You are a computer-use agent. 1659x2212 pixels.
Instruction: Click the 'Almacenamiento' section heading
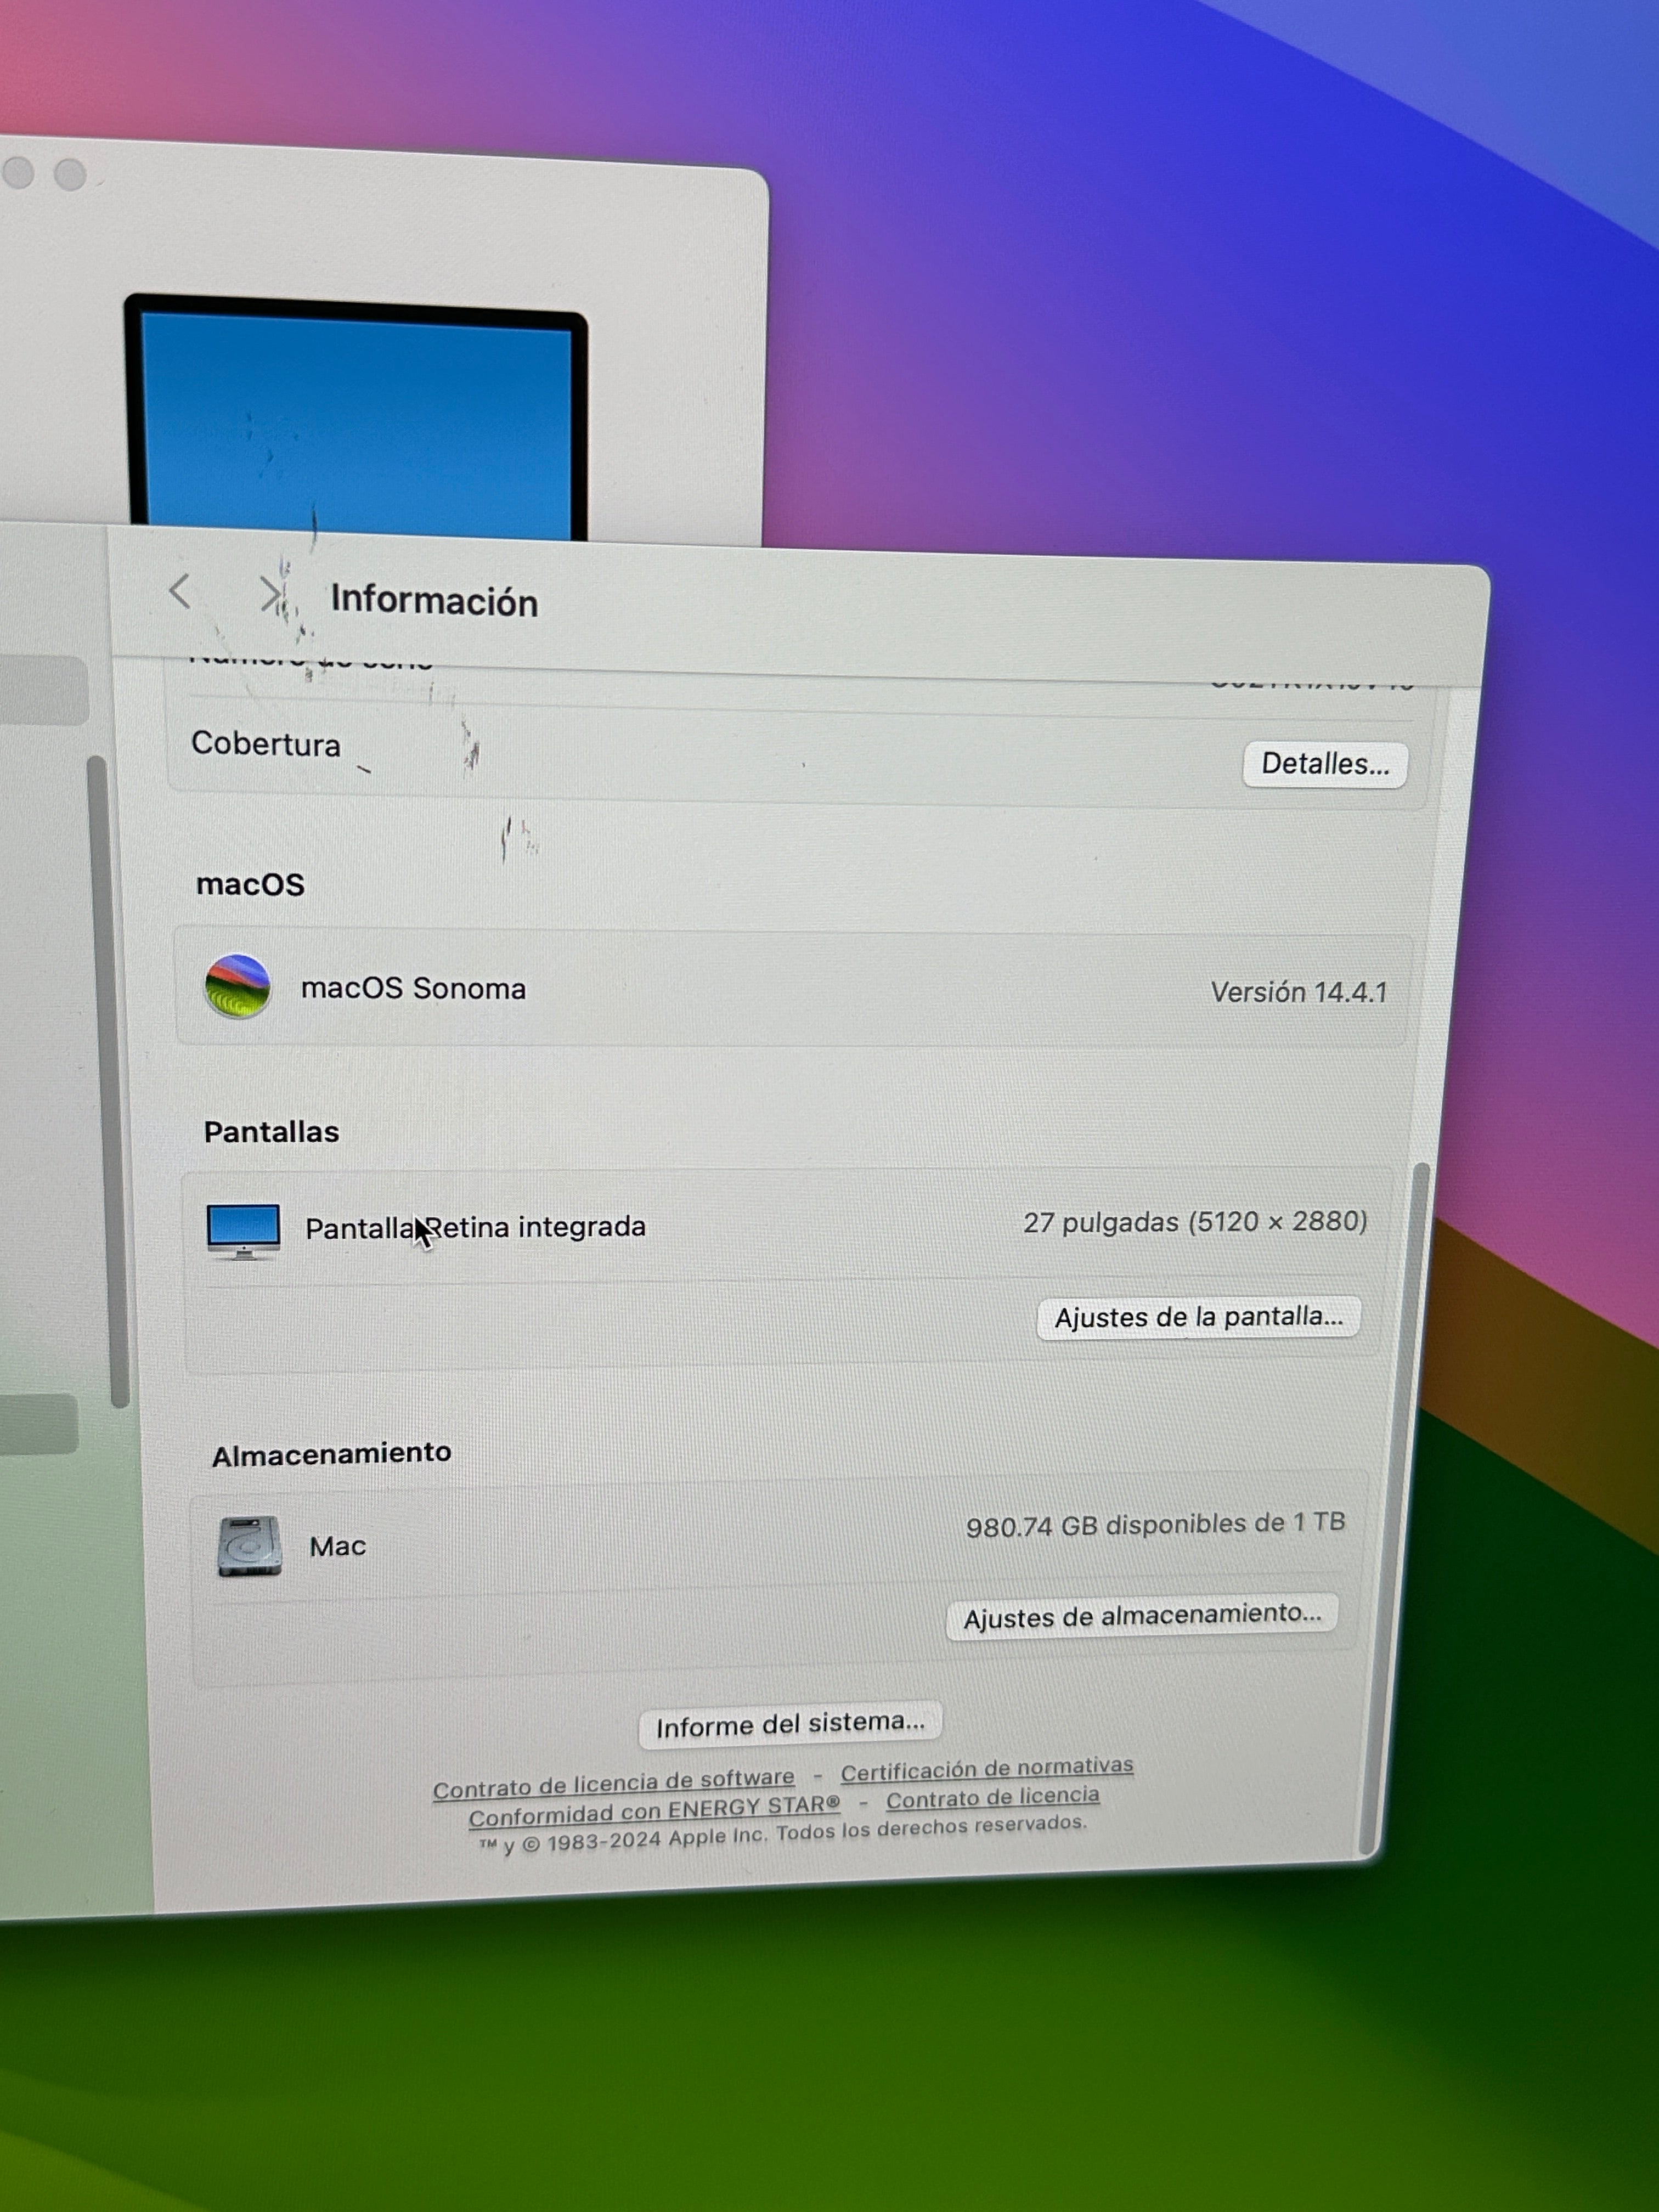pyautogui.click(x=331, y=1454)
